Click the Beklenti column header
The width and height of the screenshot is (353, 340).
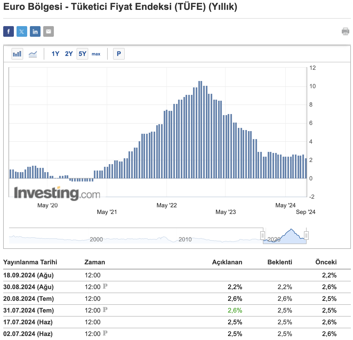click(280, 262)
